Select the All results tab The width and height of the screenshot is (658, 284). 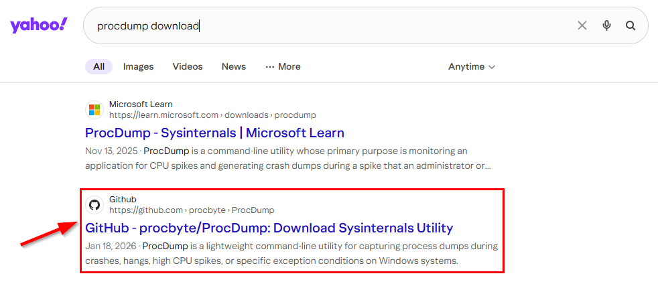click(x=98, y=66)
